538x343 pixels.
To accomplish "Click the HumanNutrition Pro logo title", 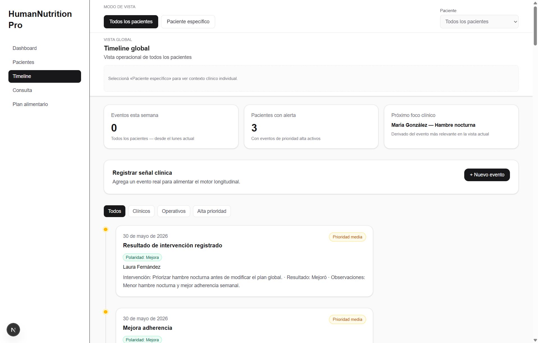I will pos(40,19).
